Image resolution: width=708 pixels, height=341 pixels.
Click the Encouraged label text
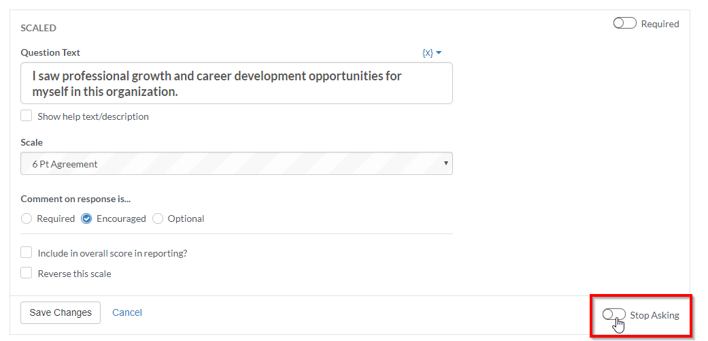pyautogui.click(x=121, y=219)
